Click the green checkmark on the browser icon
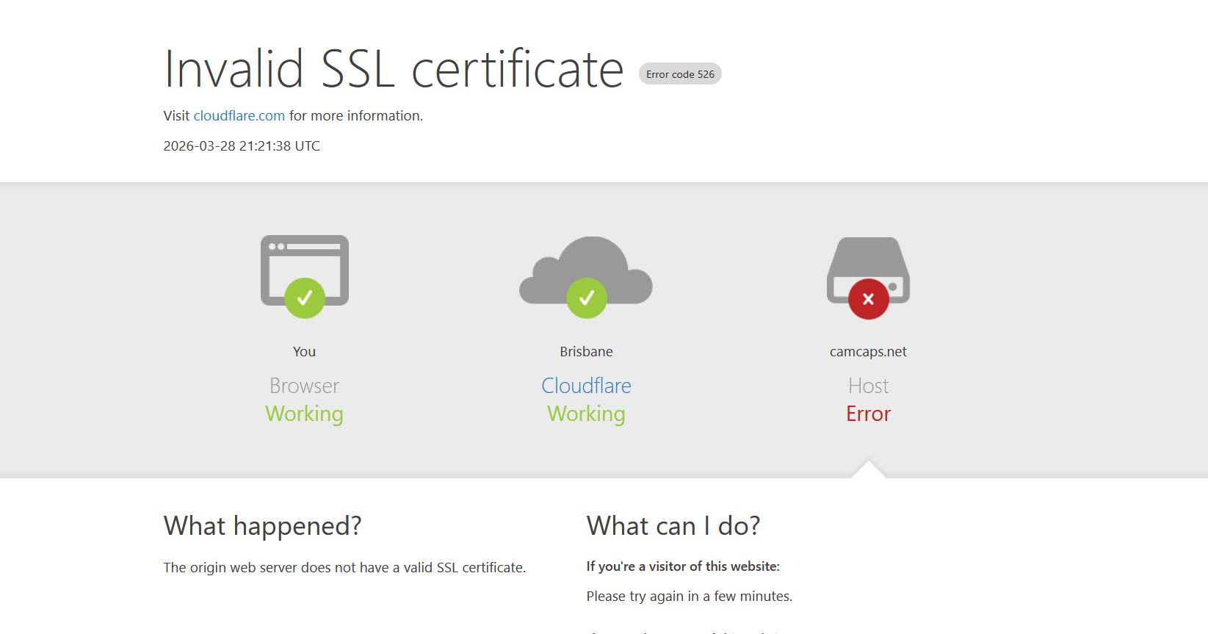1208x634 pixels. coord(304,298)
